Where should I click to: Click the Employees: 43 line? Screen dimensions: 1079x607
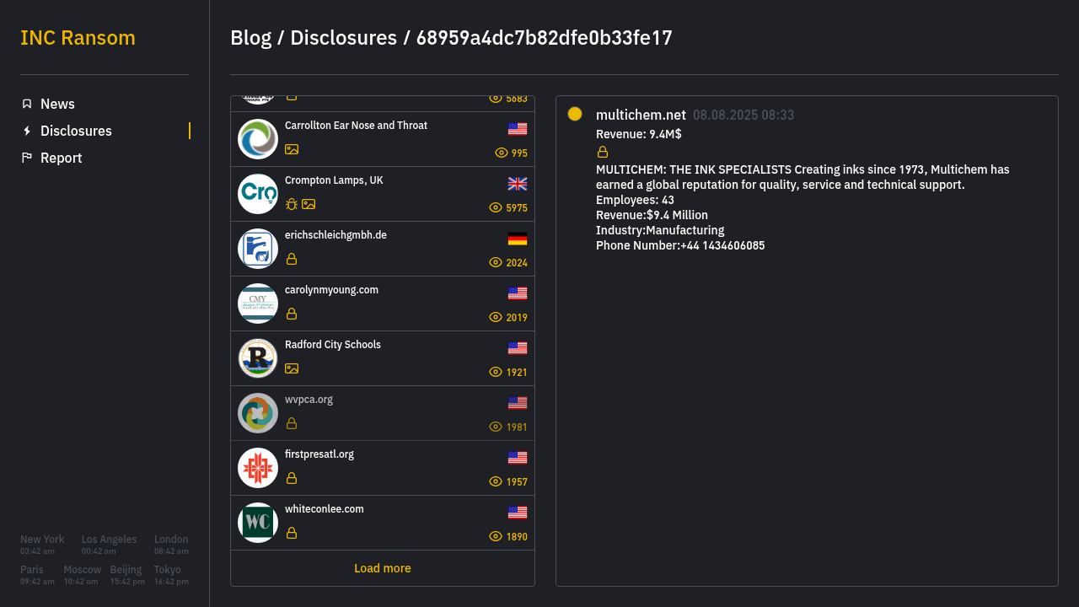tap(635, 201)
